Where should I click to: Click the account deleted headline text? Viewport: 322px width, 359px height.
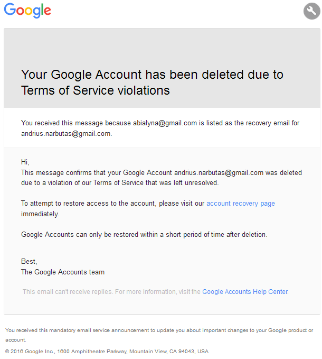[152, 82]
